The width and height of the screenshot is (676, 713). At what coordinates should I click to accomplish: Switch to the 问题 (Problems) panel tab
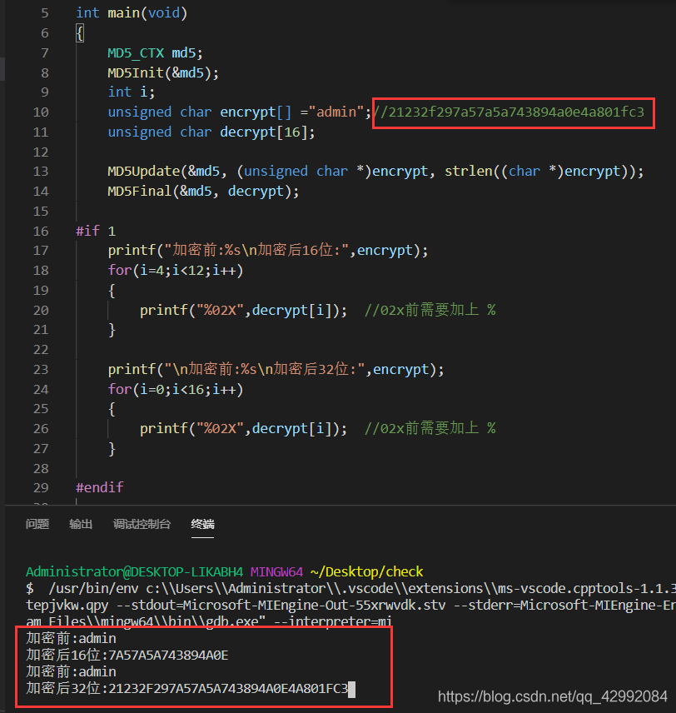pyautogui.click(x=37, y=524)
